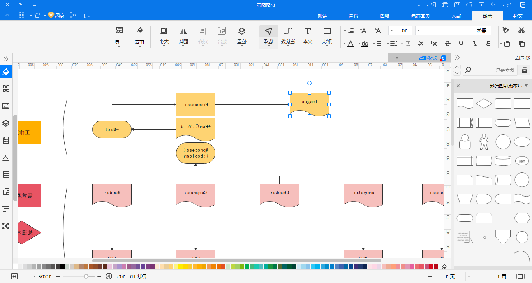The height and width of the screenshot is (283, 532).
Task: Click the Cut scissors icon
Action: click(x=521, y=30)
